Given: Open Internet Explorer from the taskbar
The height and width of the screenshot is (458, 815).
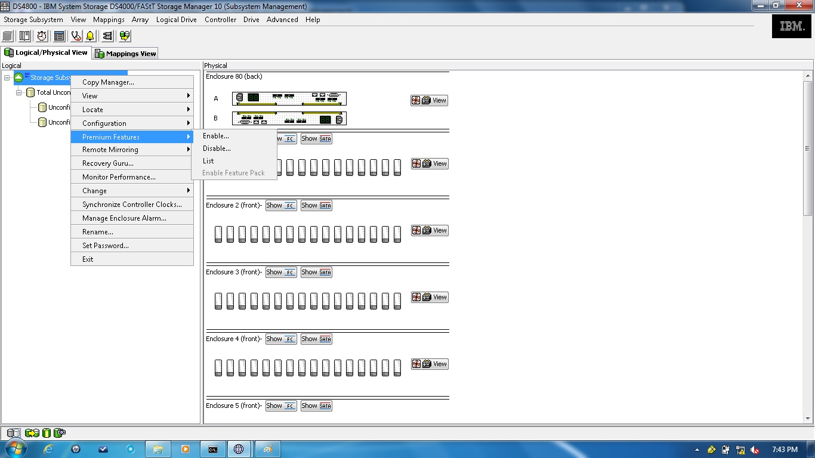Looking at the screenshot, I should click(48, 449).
